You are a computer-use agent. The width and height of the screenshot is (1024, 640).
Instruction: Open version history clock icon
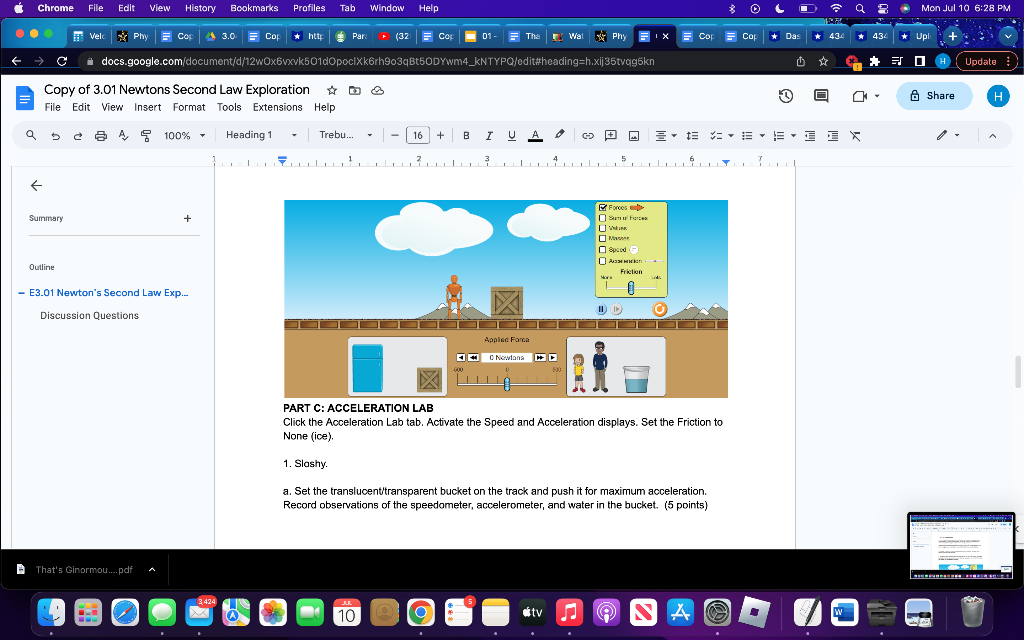(785, 96)
